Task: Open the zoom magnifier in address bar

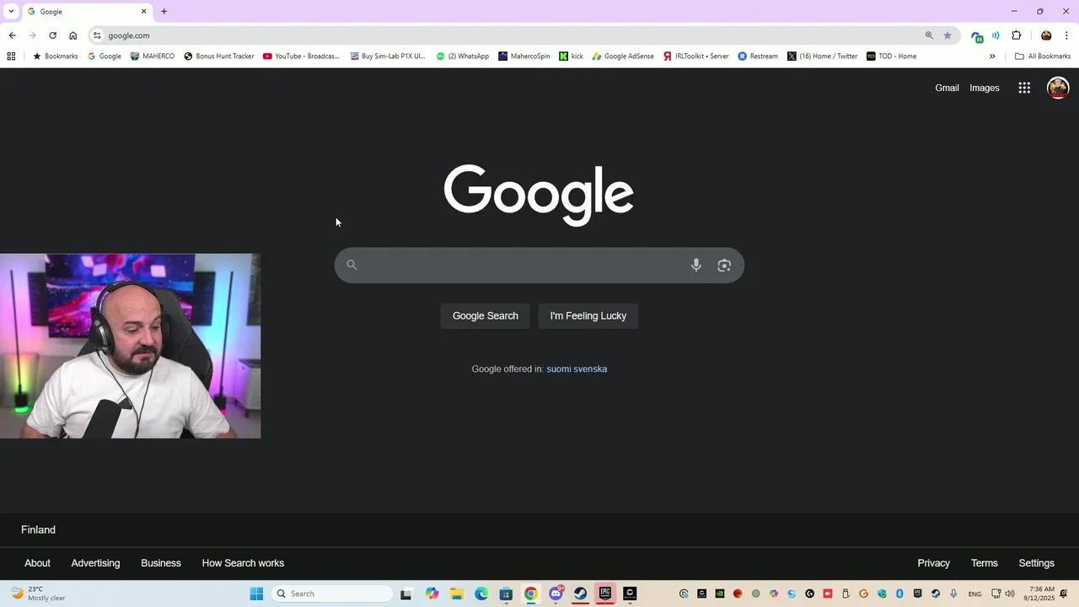Action: pyautogui.click(x=929, y=35)
